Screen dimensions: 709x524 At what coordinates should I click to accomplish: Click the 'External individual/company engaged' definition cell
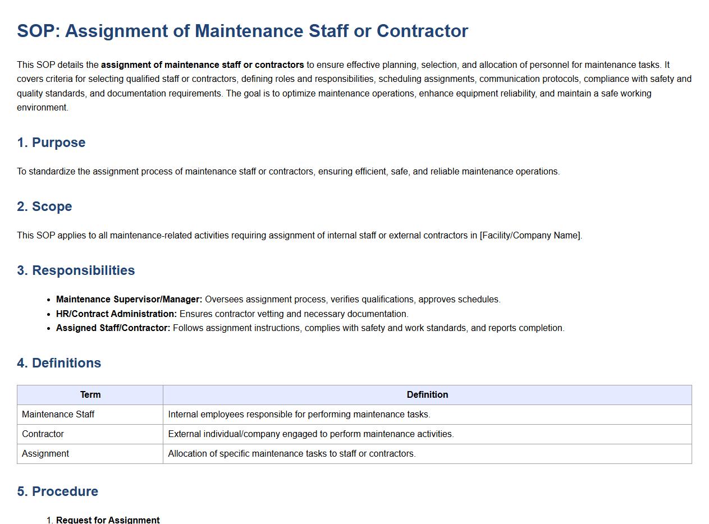(310, 434)
